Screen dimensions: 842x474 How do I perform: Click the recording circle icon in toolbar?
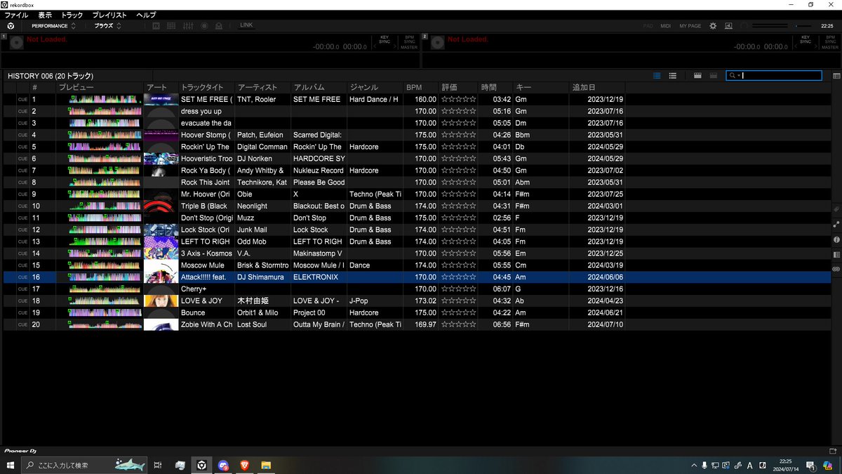[204, 26]
